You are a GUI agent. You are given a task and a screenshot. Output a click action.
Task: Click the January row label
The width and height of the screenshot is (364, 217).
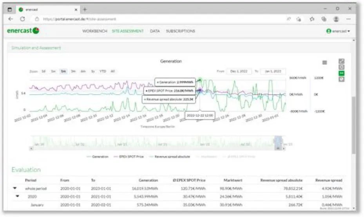point(37,205)
